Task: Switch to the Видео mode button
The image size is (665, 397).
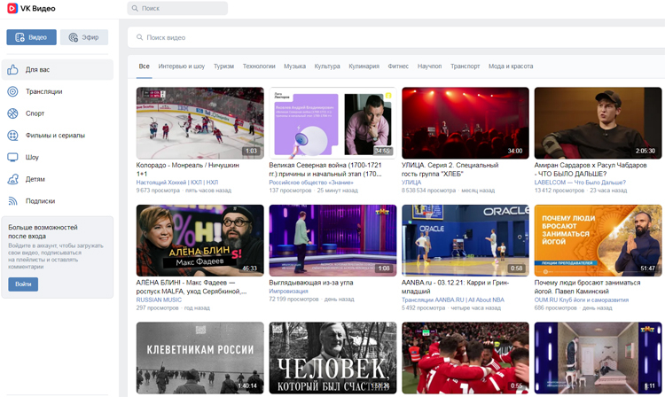Action: click(x=31, y=37)
